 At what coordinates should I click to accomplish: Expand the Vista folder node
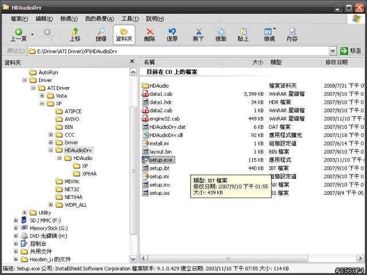point(42,96)
